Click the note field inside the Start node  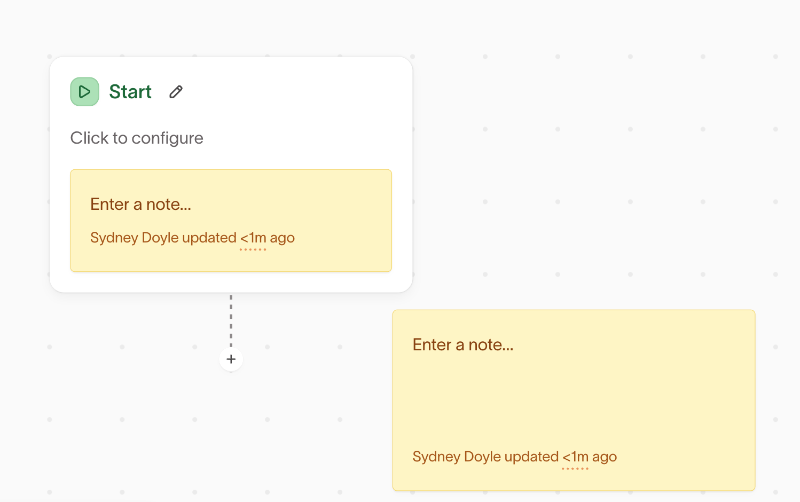coord(140,204)
